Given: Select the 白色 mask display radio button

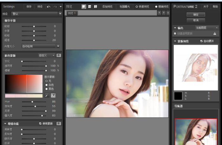Looking at the screenshot, I should 47,85.
